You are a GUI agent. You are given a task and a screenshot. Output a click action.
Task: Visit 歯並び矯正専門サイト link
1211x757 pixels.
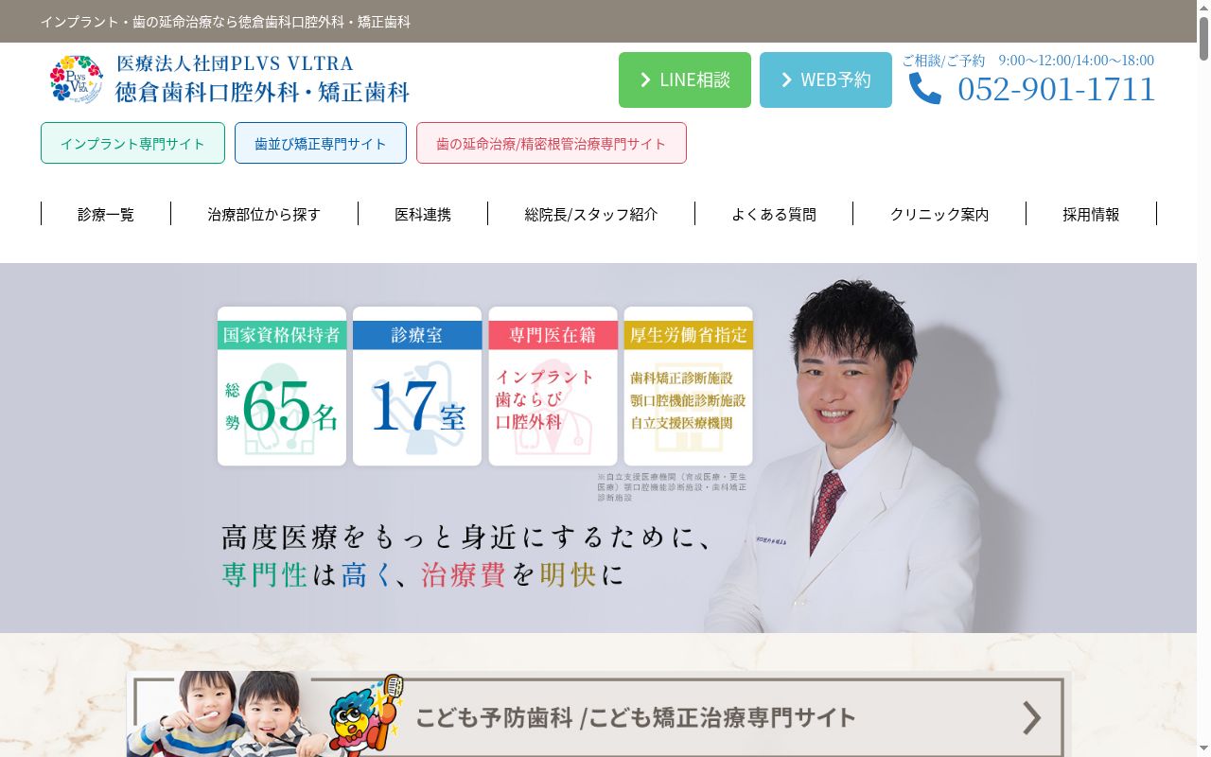coord(321,143)
